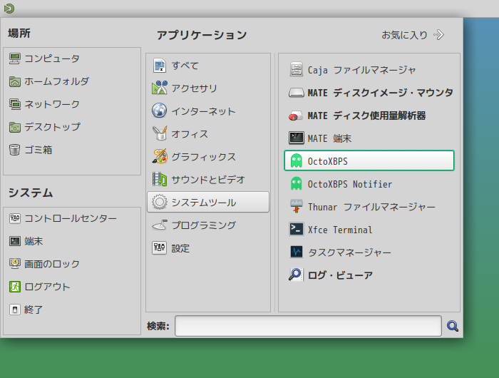Screen dimensions: 499x378
Task: Select the すべて category icon
Action: (160, 66)
